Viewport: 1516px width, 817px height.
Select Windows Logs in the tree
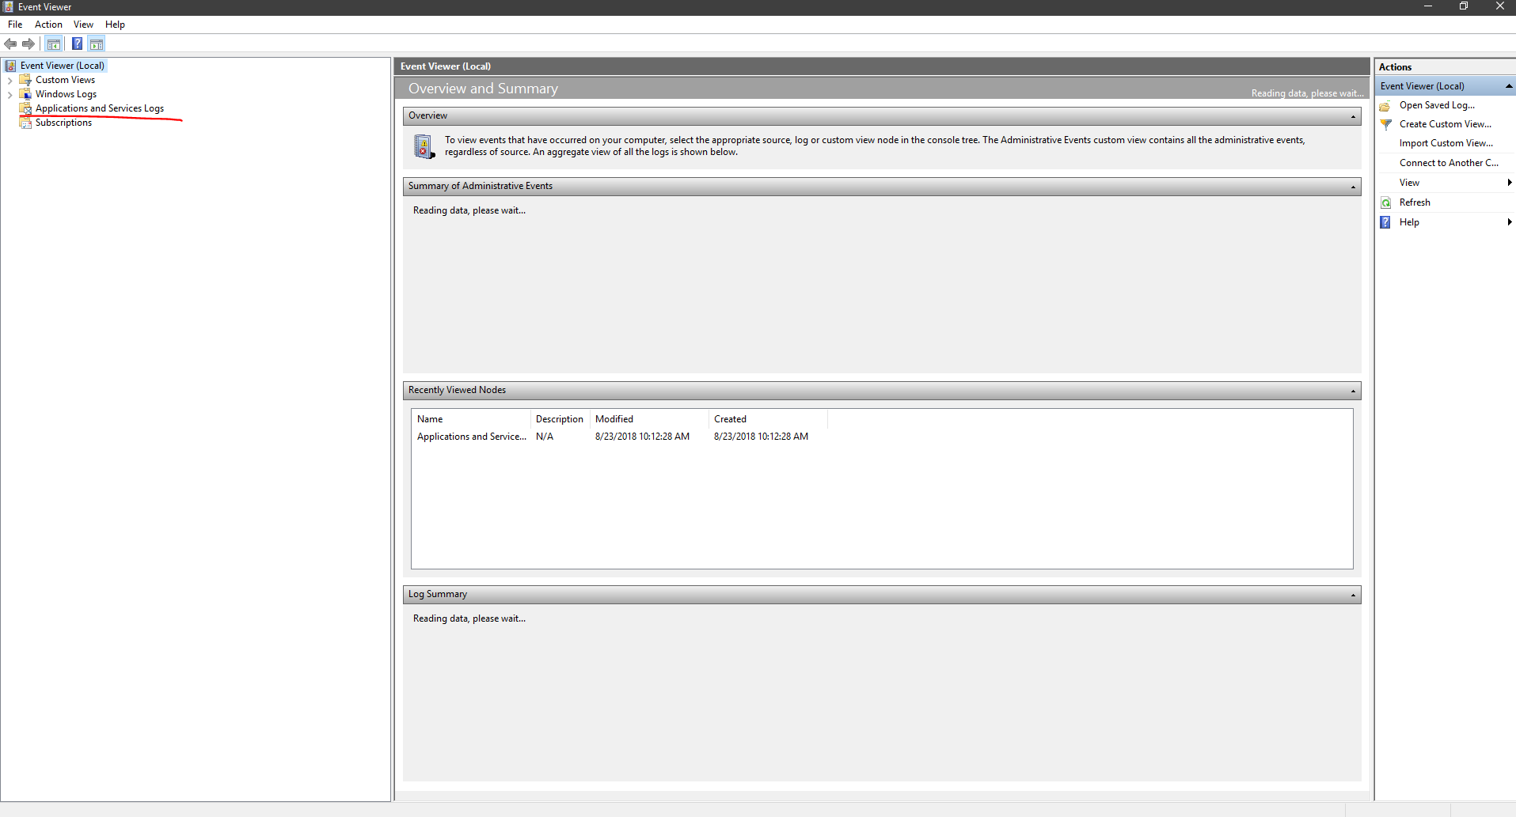(66, 94)
